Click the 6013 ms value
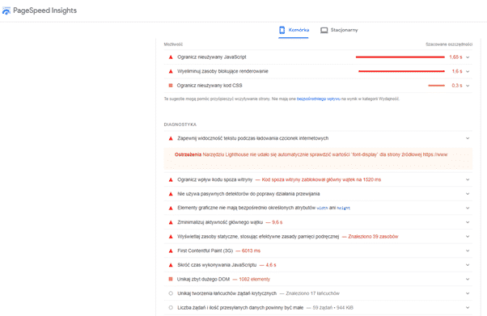The image size is (487, 316). (x=251, y=251)
